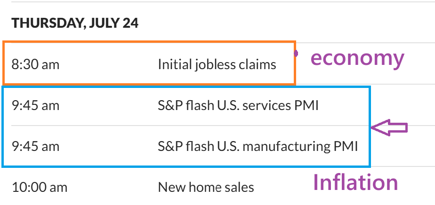Open S&P flash U.S. services PMI

[x=238, y=105]
